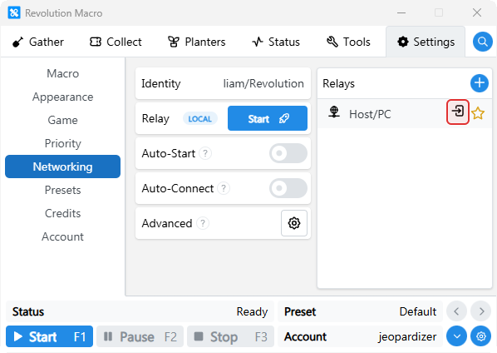The width and height of the screenshot is (497, 353).
Task: Switch to the Tools tab
Action: 348,42
